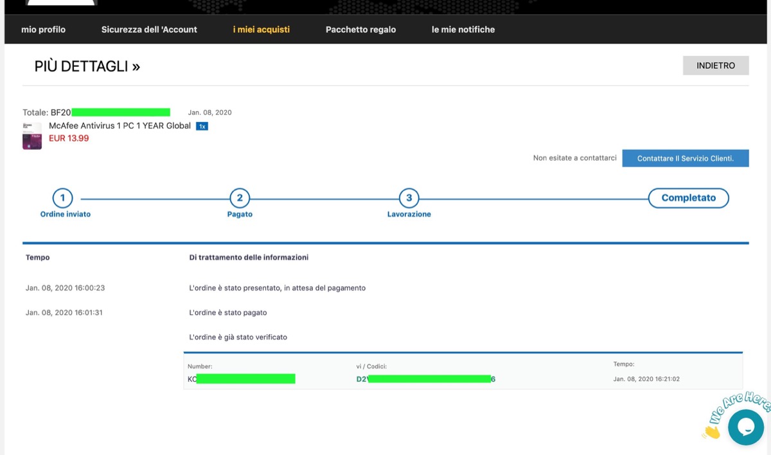Click the Lavorazione step label

click(409, 214)
